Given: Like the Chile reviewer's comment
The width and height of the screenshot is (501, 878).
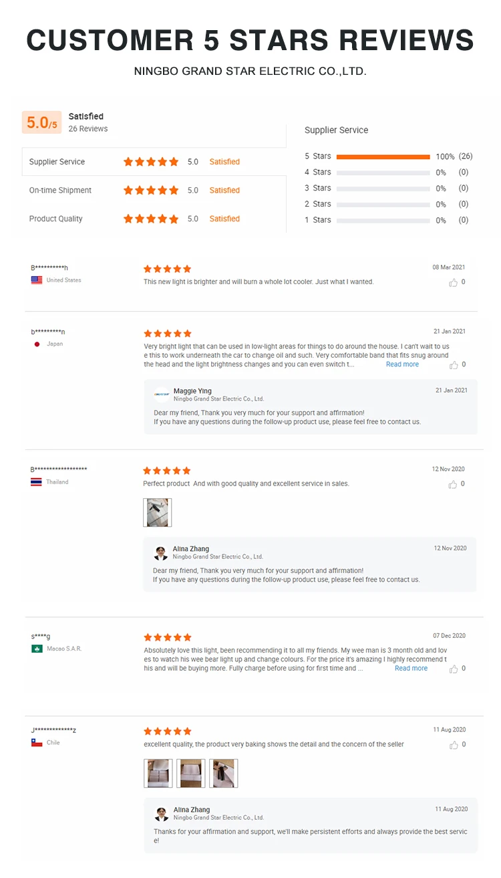Looking at the screenshot, I should coord(454,745).
